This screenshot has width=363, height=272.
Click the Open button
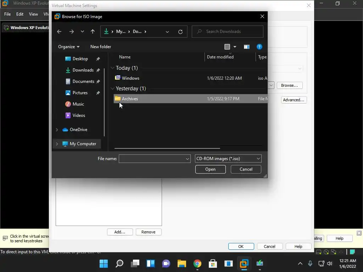click(x=210, y=169)
